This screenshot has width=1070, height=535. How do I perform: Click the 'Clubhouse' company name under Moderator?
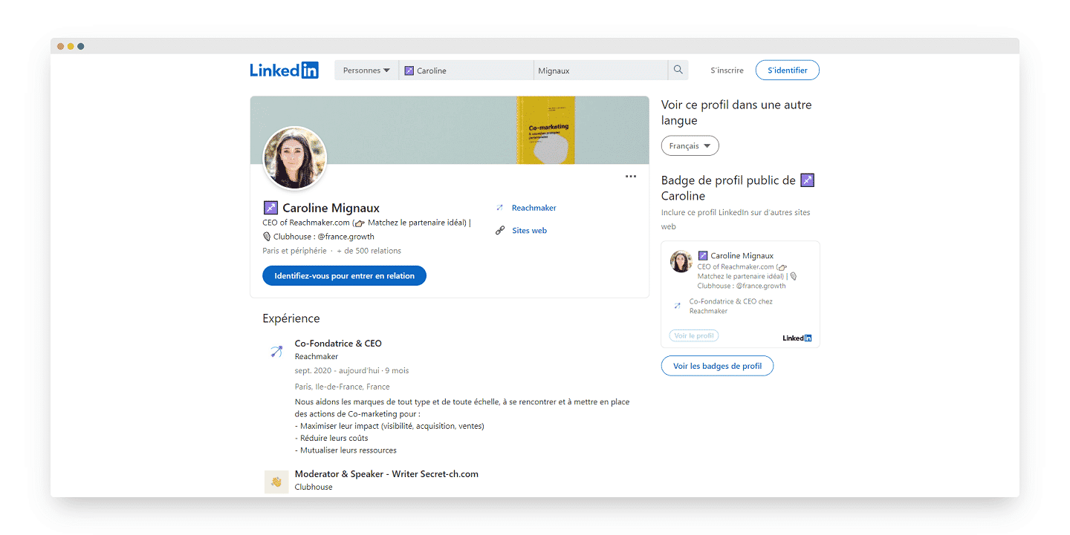pos(314,488)
